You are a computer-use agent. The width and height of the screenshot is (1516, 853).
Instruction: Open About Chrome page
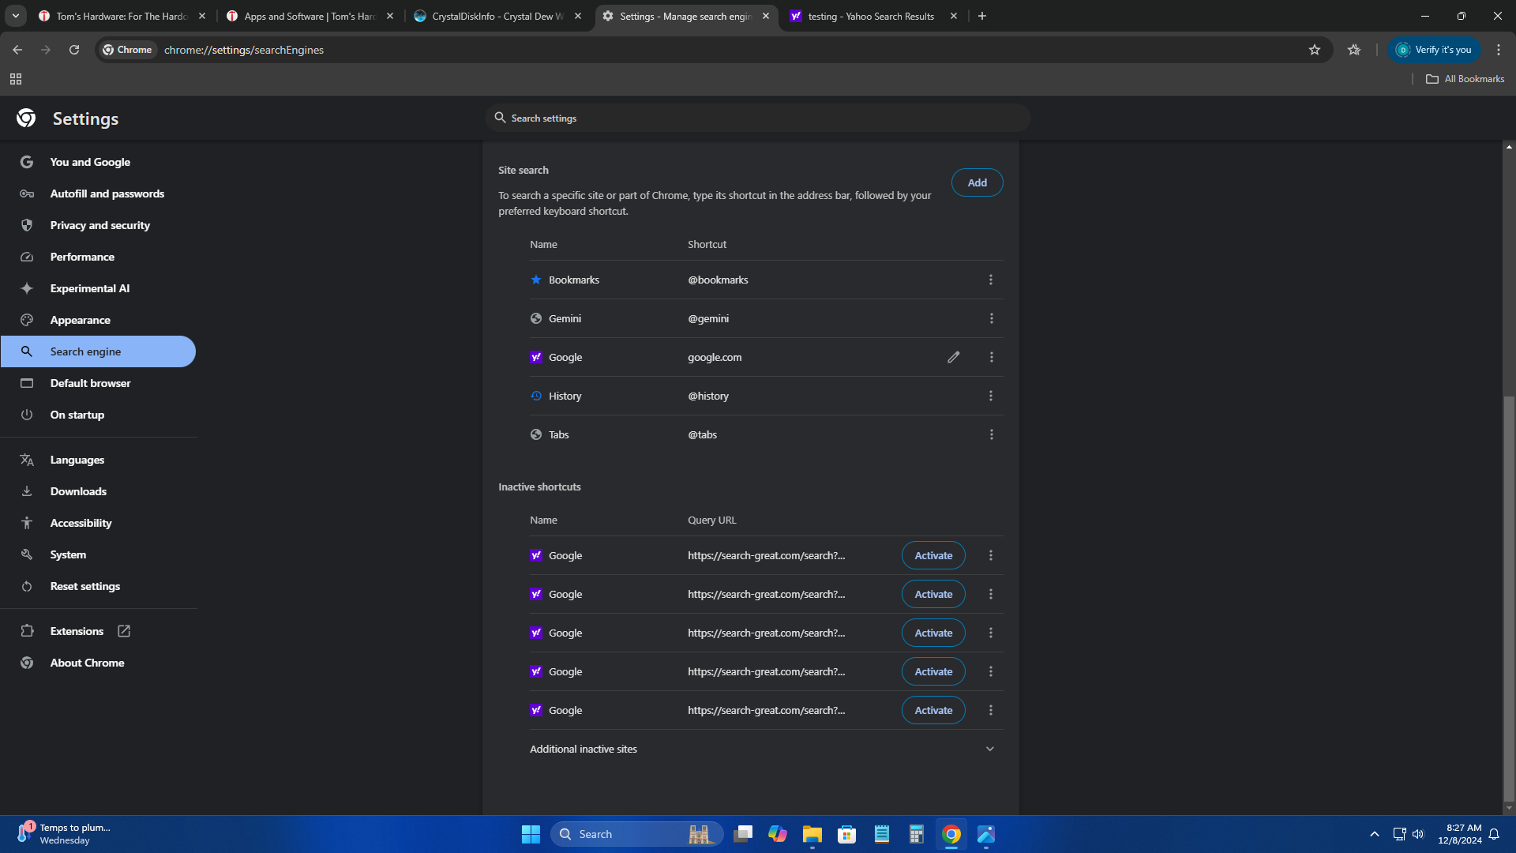tap(98, 663)
